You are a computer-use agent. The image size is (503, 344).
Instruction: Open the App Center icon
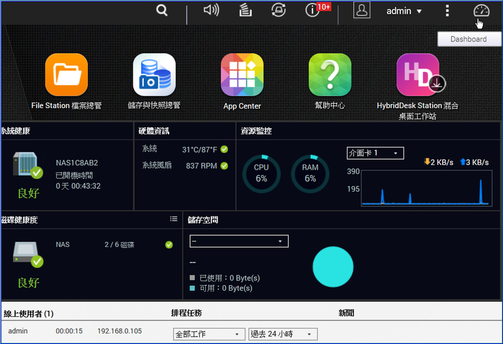coord(242,75)
